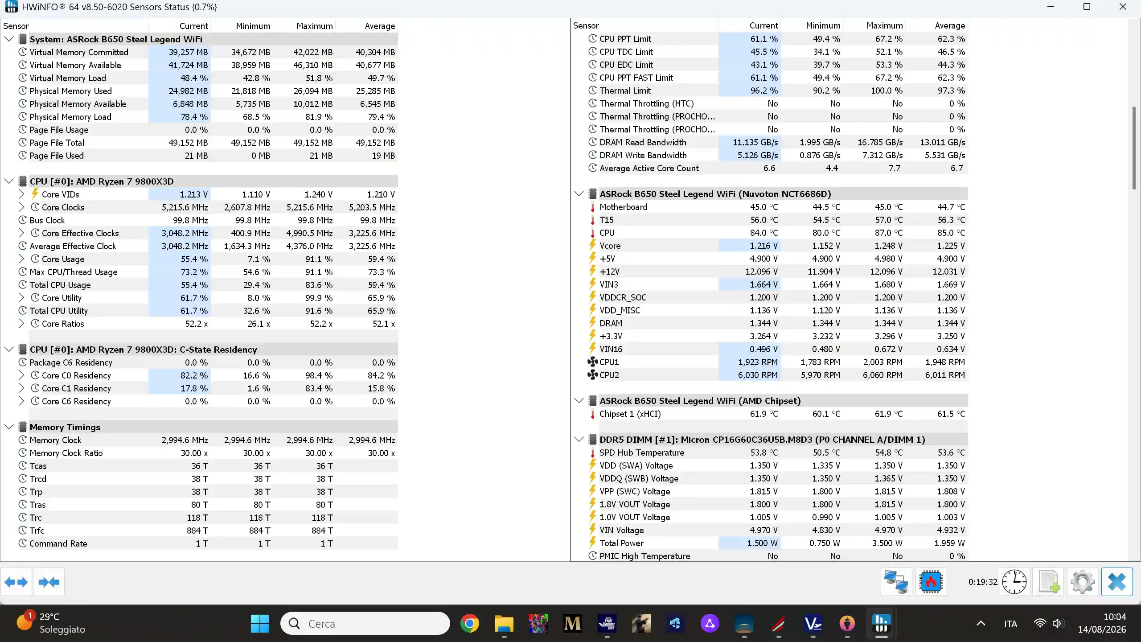Collapse the DDR5 DIMM Micron group
The image size is (1141, 642).
coord(579,440)
